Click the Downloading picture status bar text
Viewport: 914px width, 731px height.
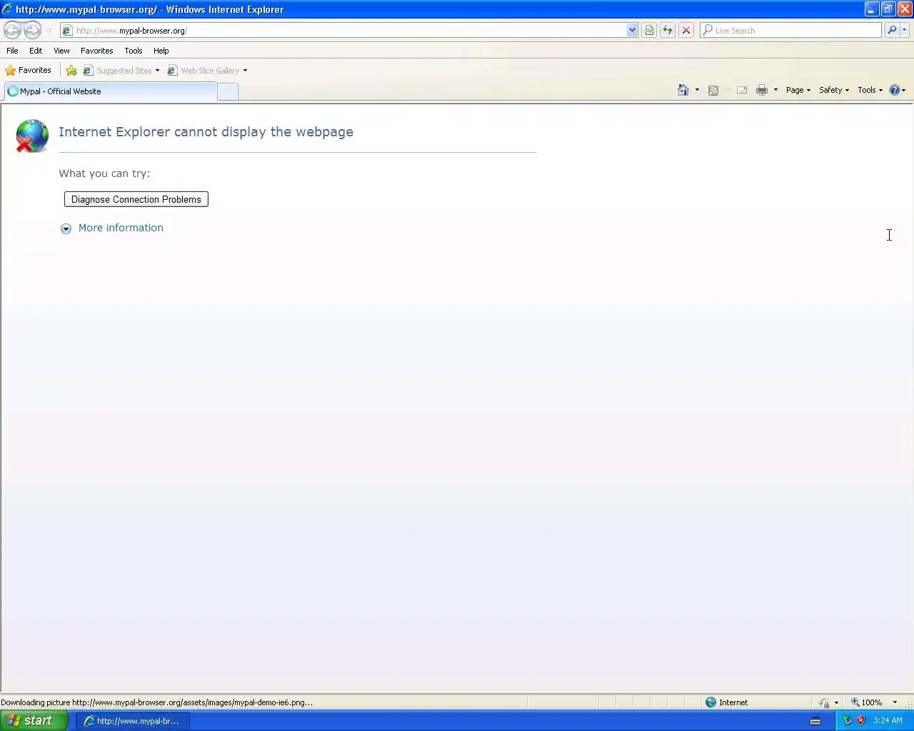pyautogui.click(x=157, y=702)
